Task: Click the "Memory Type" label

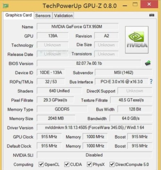Action: click(20, 110)
